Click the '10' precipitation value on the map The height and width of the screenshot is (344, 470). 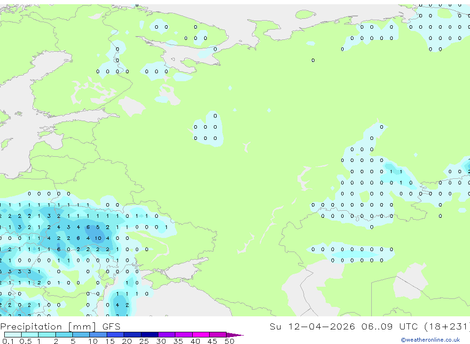click(x=98, y=238)
